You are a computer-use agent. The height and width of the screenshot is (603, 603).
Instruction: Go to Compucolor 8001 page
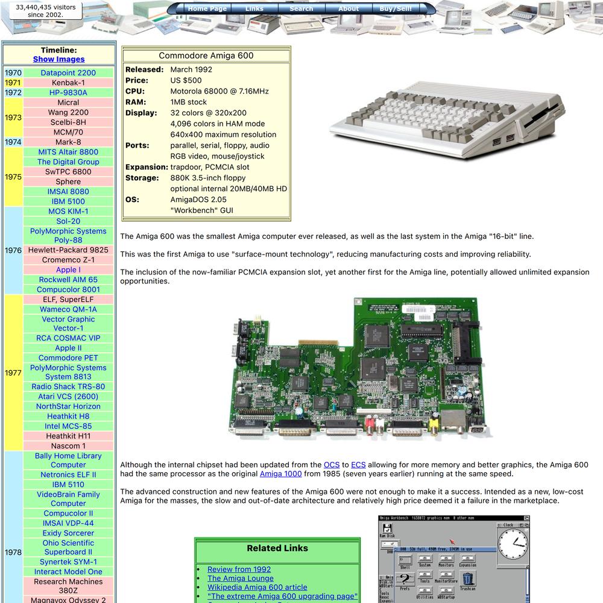pos(68,289)
